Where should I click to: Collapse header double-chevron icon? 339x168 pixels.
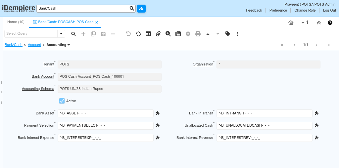319,23
